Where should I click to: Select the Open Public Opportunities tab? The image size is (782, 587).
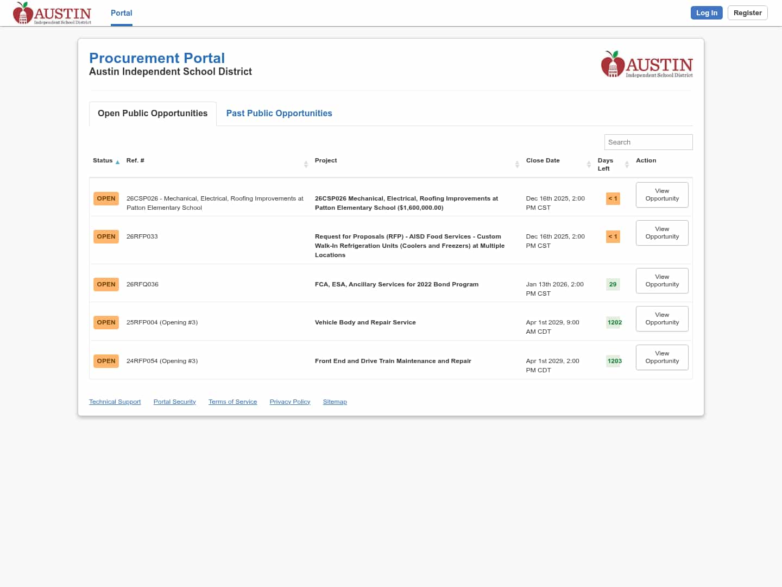pyautogui.click(x=153, y=114)
